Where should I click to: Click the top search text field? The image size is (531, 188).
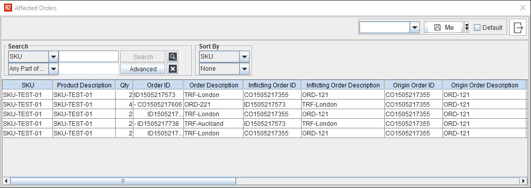89,57
